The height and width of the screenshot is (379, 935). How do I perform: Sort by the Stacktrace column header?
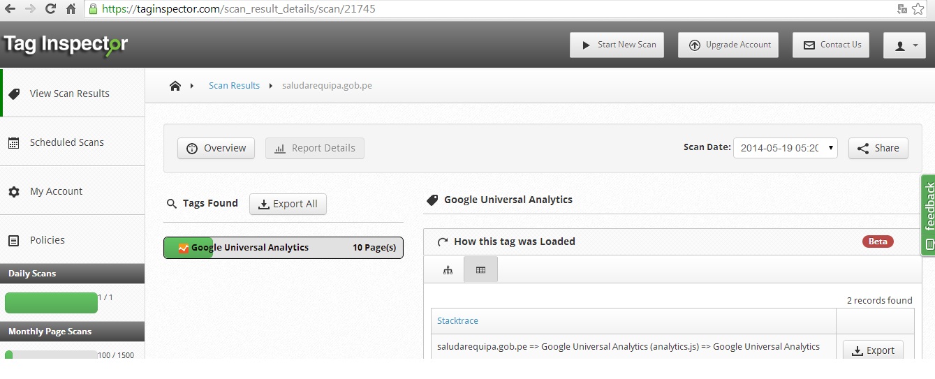click(x=457, y=321)
